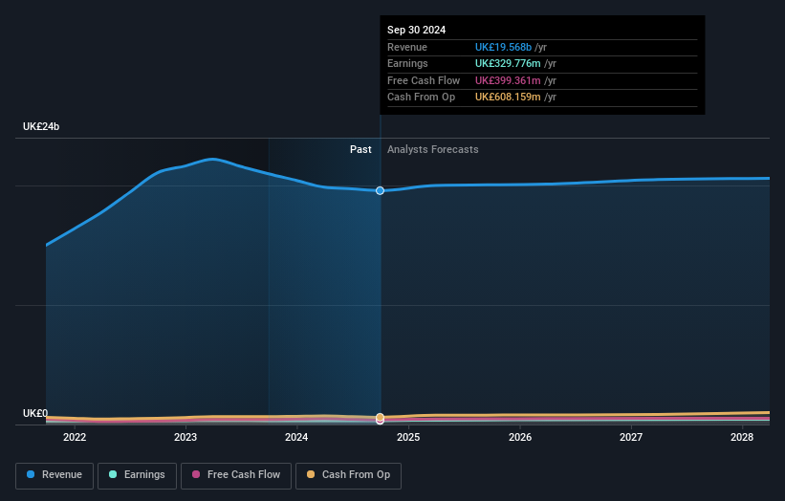Click the 2026 x-axis label
The width and height of the screenshot is (785, 501).
pyautogui.click(x=519, y=437)
